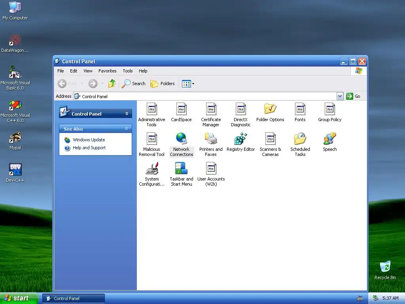
Task: Click the green Go button
Action: (353, 96)
